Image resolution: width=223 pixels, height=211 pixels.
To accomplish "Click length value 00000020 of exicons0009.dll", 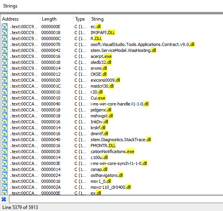I will point(51,80).
